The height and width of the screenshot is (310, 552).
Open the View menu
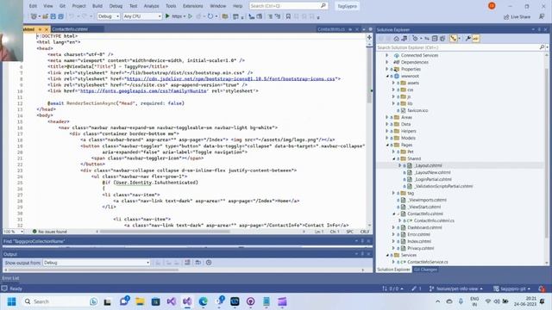pos(48,6)
